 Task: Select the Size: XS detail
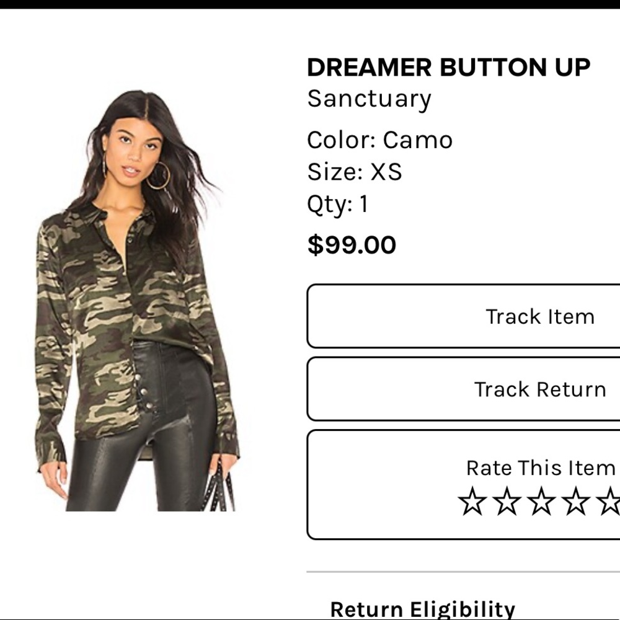(354, 172)
